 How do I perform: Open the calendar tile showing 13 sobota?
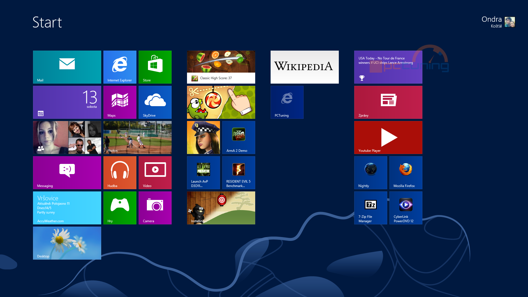67,102
